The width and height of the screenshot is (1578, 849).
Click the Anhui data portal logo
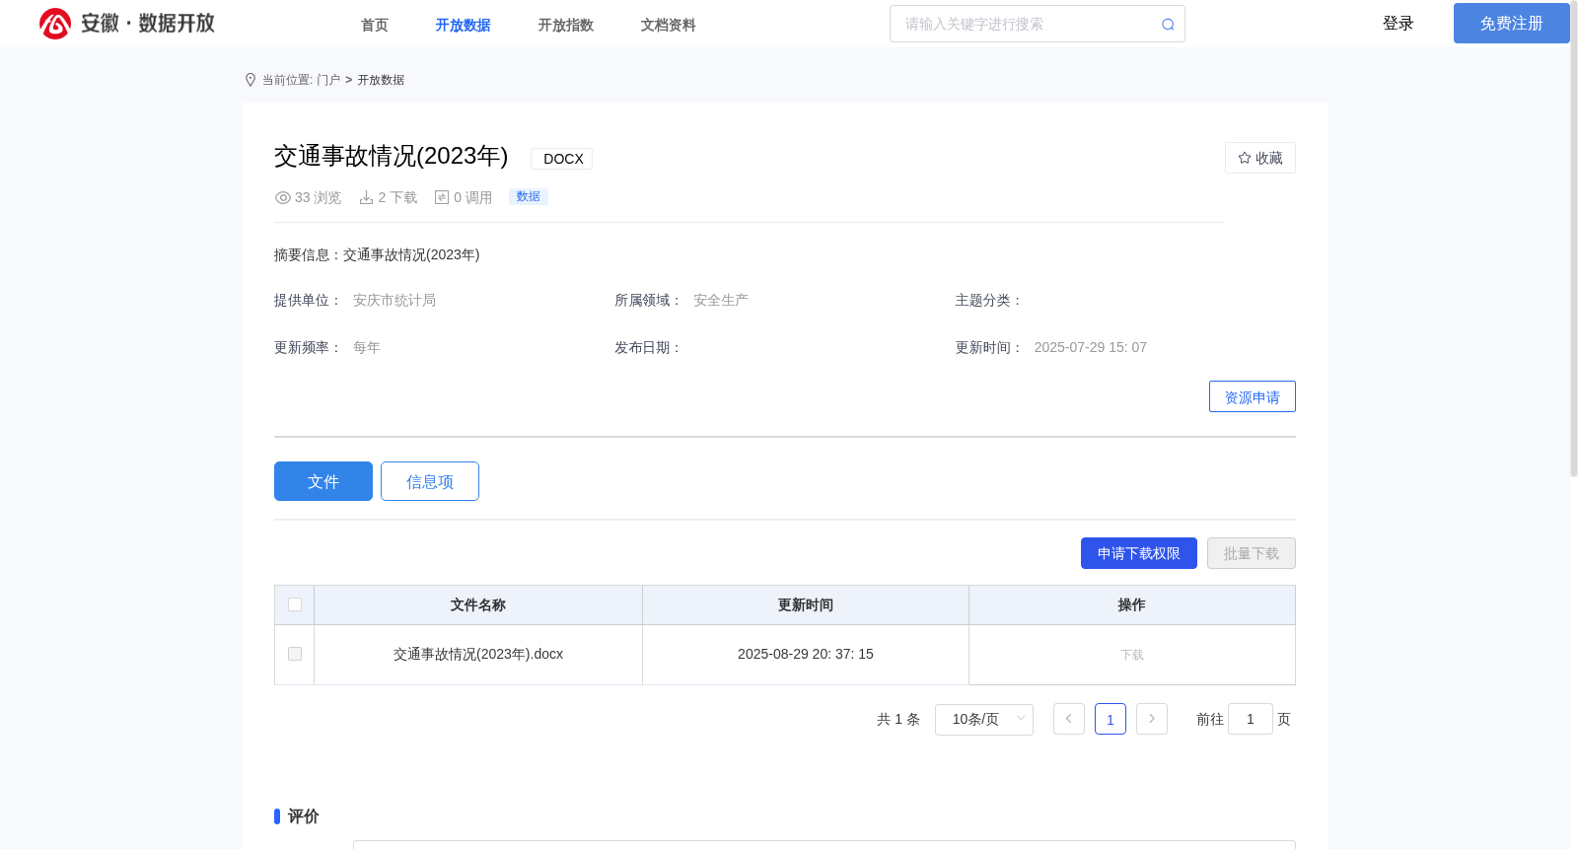[x=127, y=24]
